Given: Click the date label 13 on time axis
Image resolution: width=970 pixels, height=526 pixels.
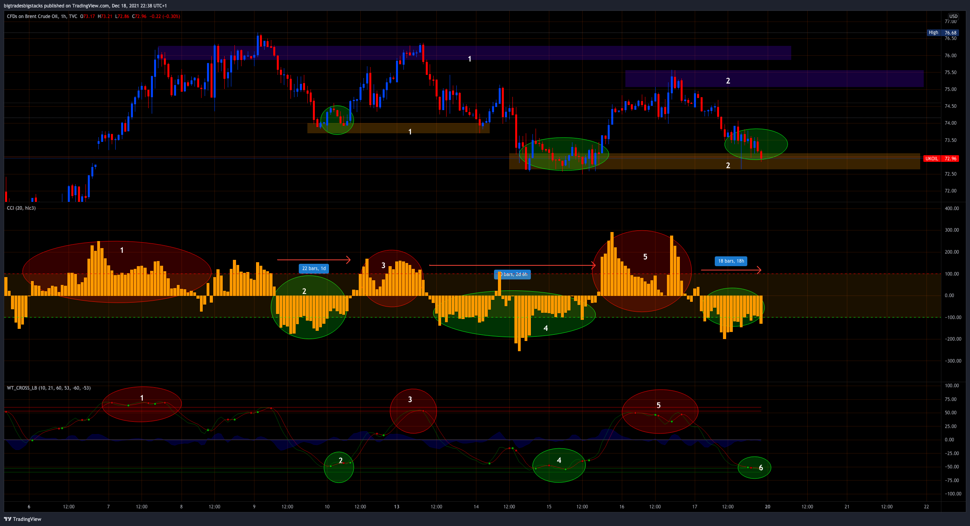Looking at the screenshot, I should 397,507.
